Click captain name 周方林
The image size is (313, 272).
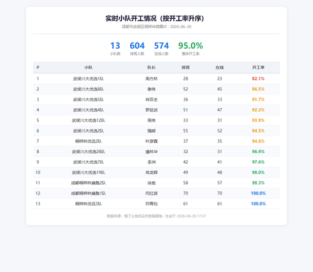pos(151,79)
